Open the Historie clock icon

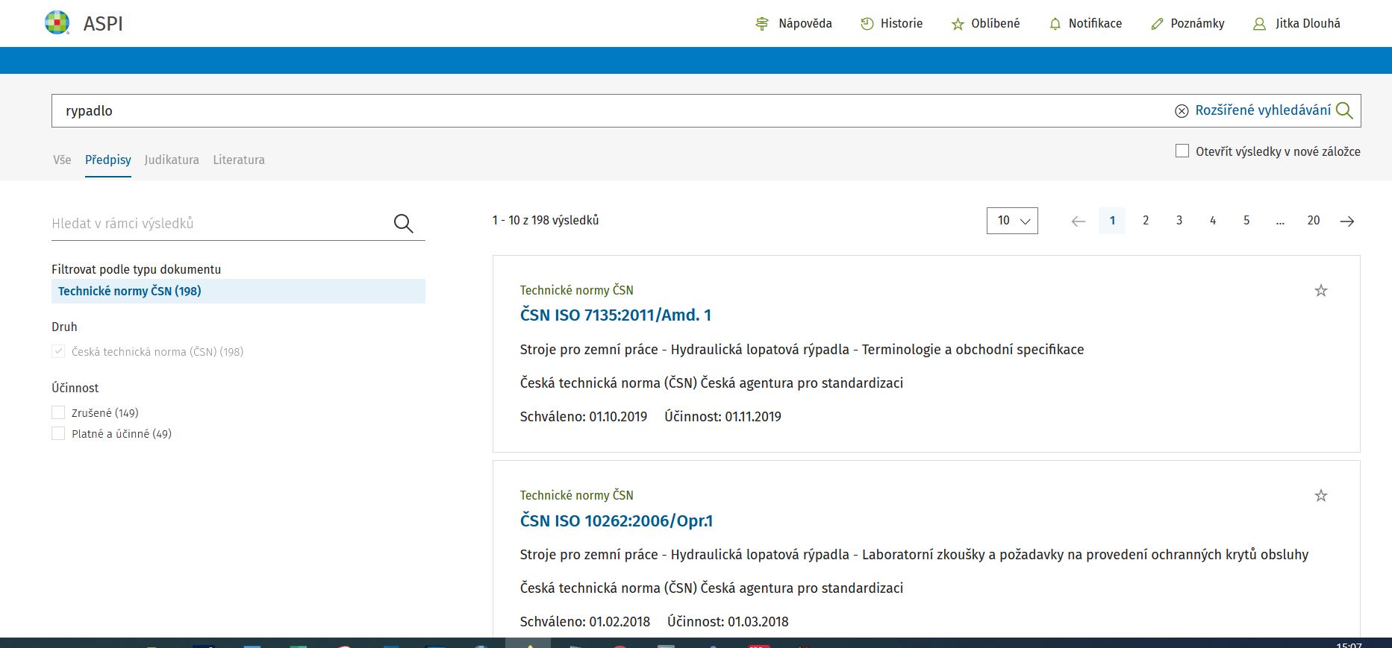[867, 24]
